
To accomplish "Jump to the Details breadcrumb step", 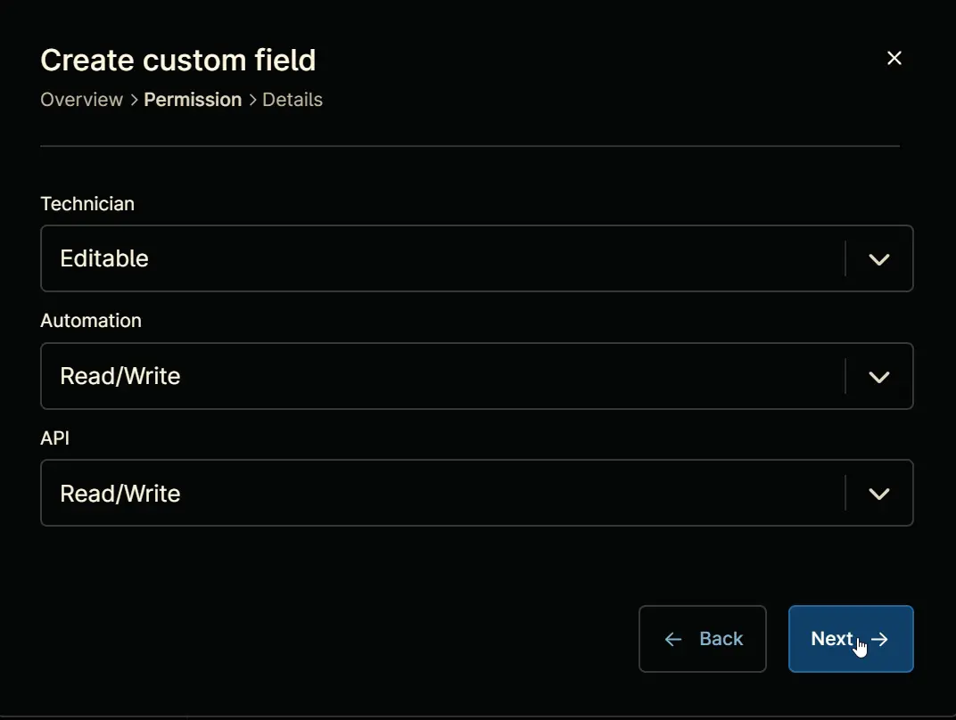I will pyautogui.click(x=292, y=99).
